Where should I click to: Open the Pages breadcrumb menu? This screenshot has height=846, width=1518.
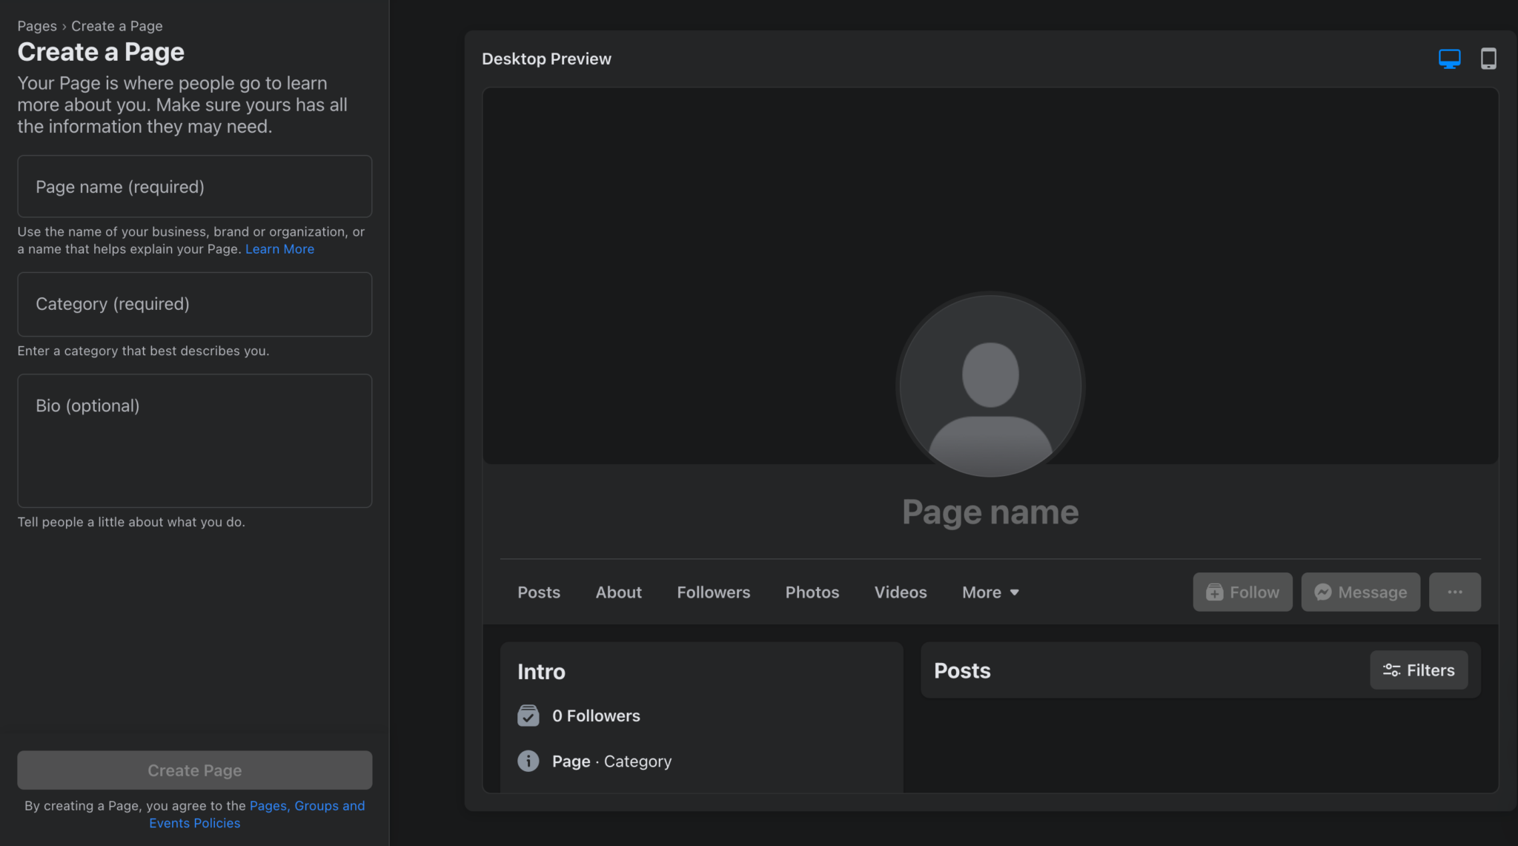(x=36, y=25)
